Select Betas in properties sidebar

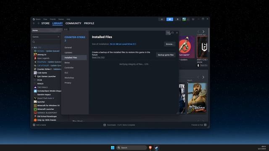[74, 62]
